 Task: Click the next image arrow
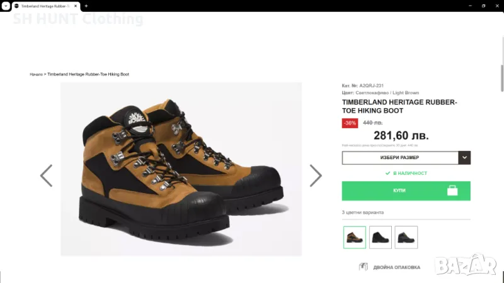[316, 175]
